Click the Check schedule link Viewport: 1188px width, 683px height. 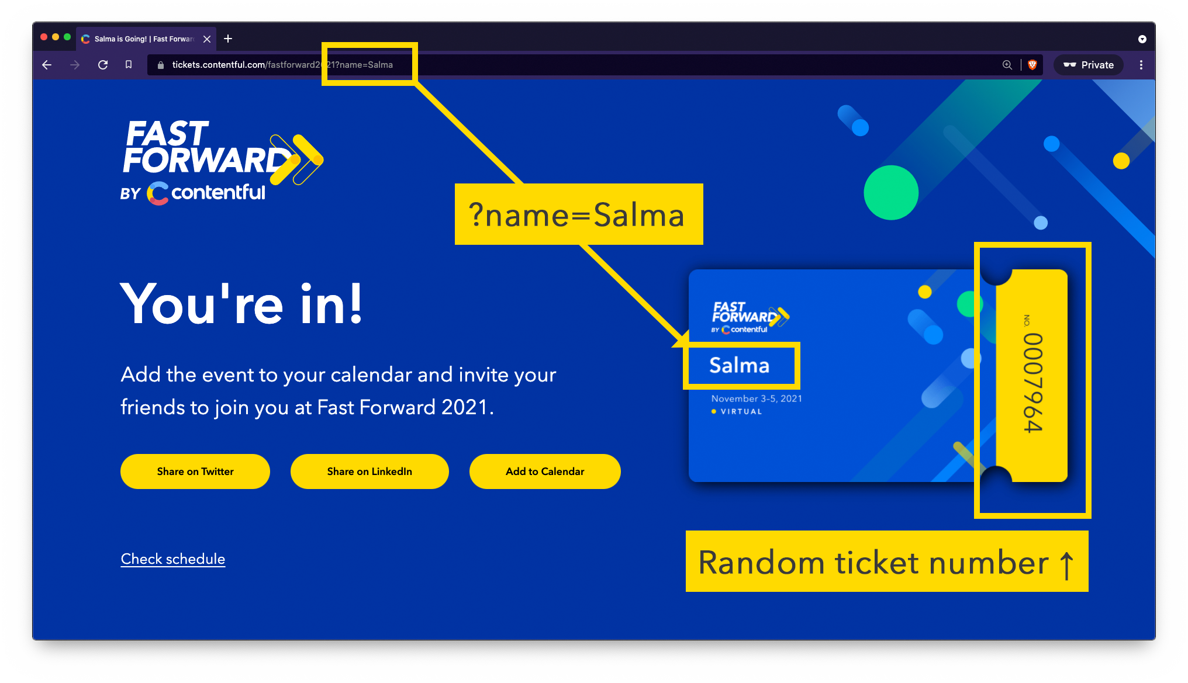[x=174, y=559]
